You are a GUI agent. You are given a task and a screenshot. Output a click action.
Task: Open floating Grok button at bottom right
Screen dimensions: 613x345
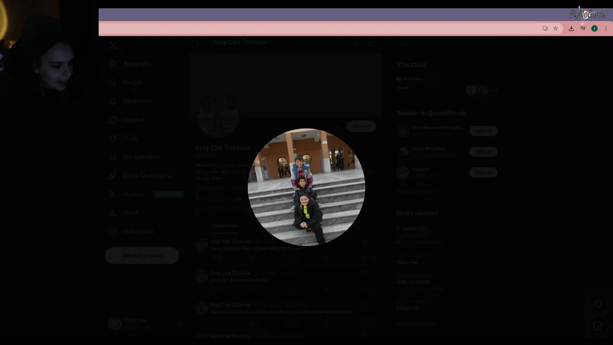[598, 304]
